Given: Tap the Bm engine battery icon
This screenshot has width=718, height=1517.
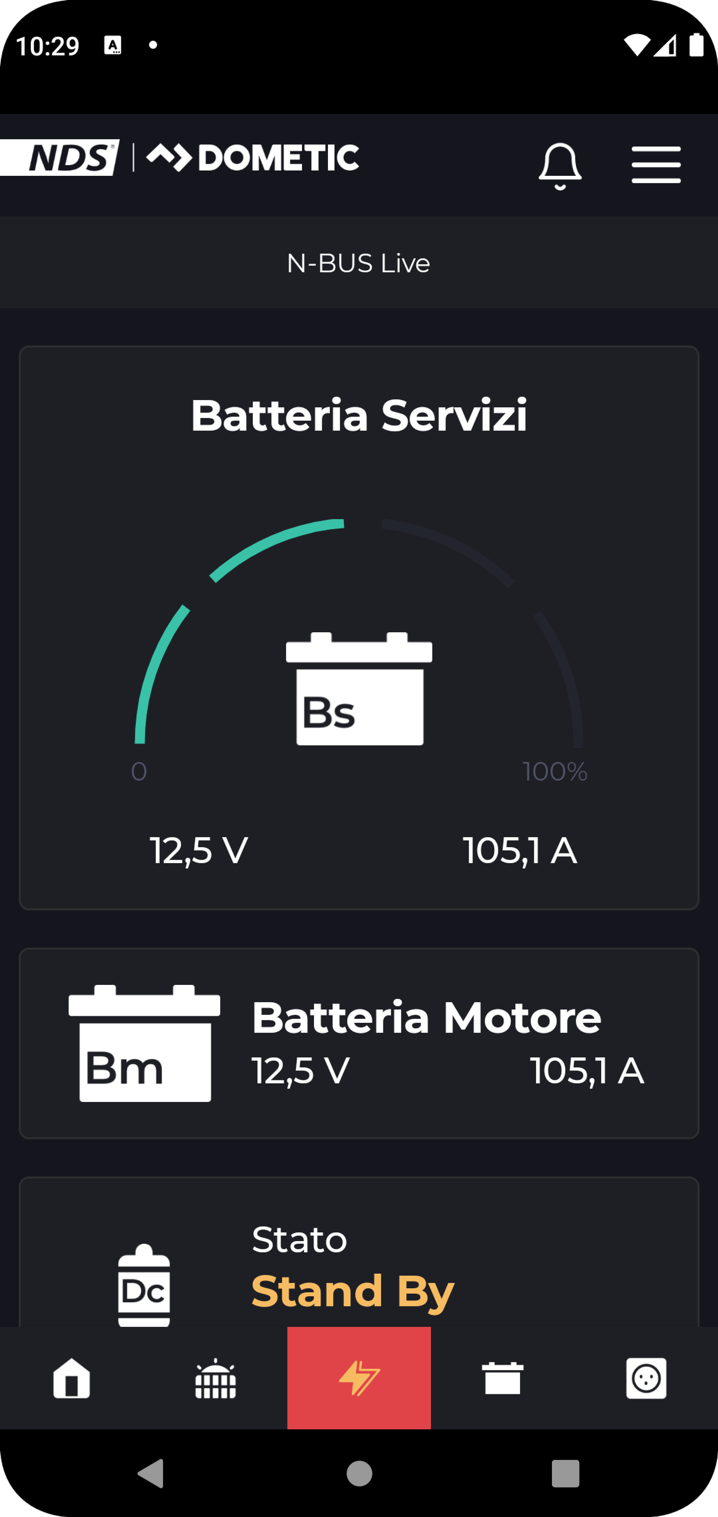Looking at the screenshot, I should click(145, 1043).
